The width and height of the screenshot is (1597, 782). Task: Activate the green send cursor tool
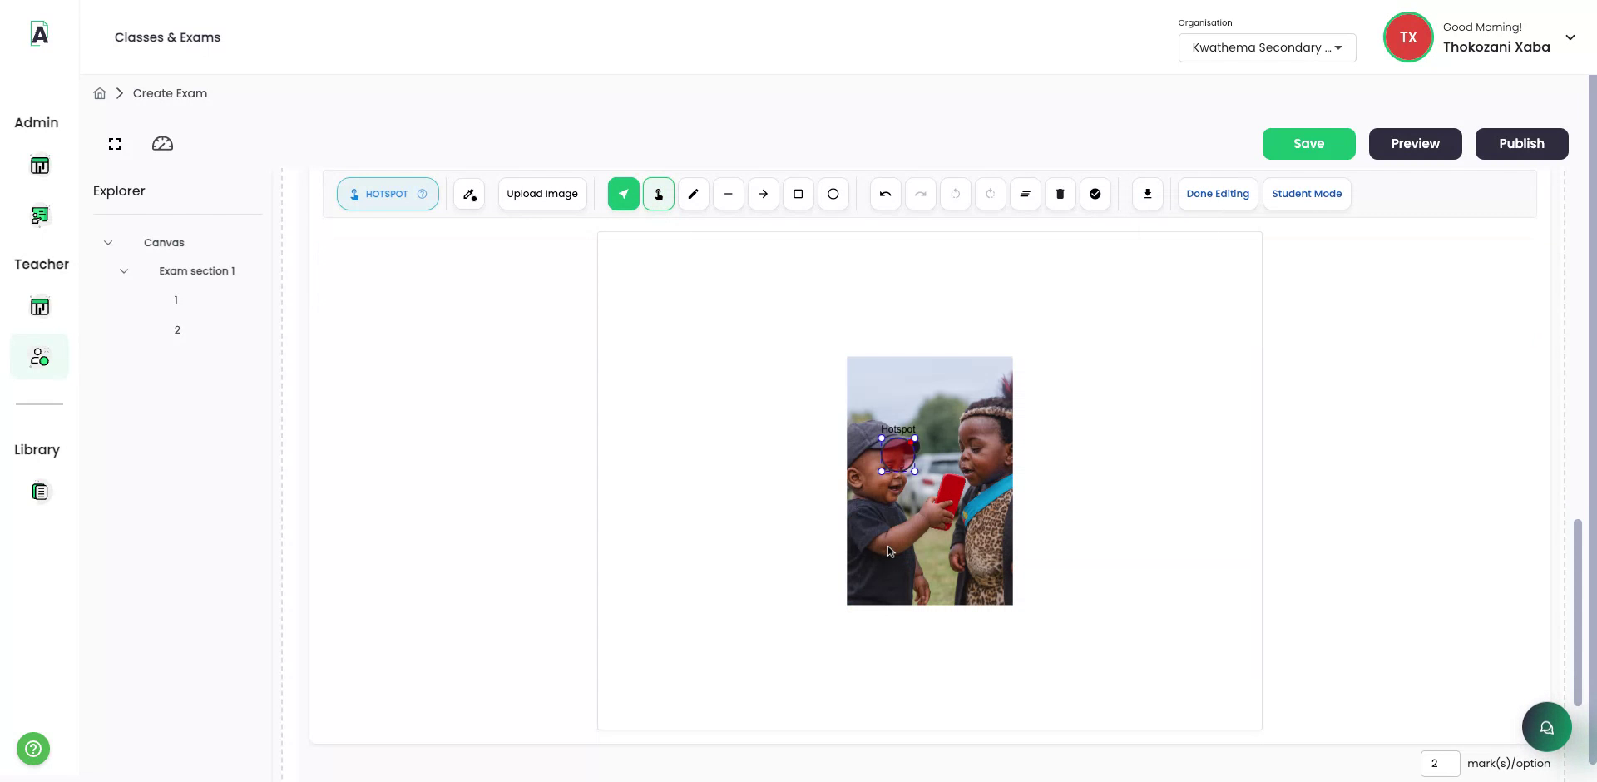[x=623, y=193]
